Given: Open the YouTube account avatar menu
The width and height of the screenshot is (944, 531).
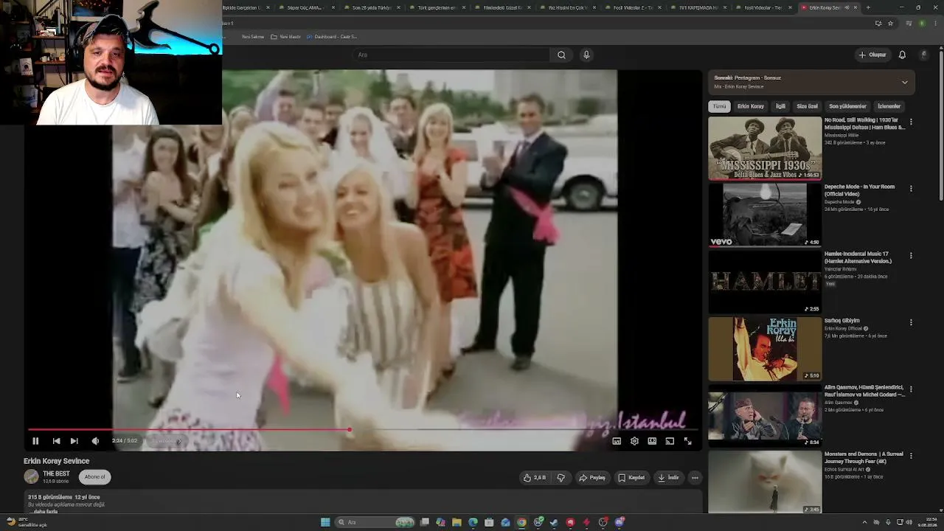Looking at the screenshot, I should 923,55.
